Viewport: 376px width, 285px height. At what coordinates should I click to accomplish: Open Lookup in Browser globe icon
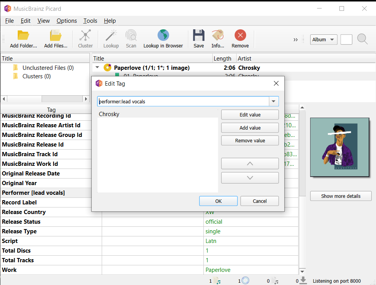163,35
